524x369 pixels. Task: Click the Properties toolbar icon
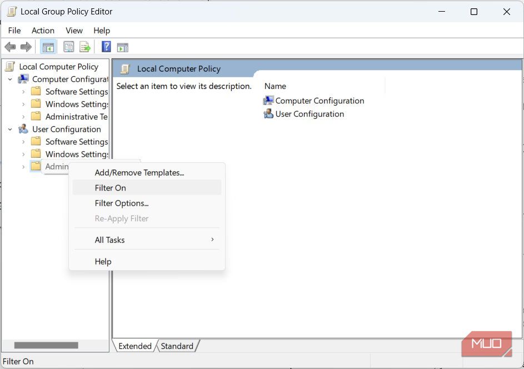68,47
